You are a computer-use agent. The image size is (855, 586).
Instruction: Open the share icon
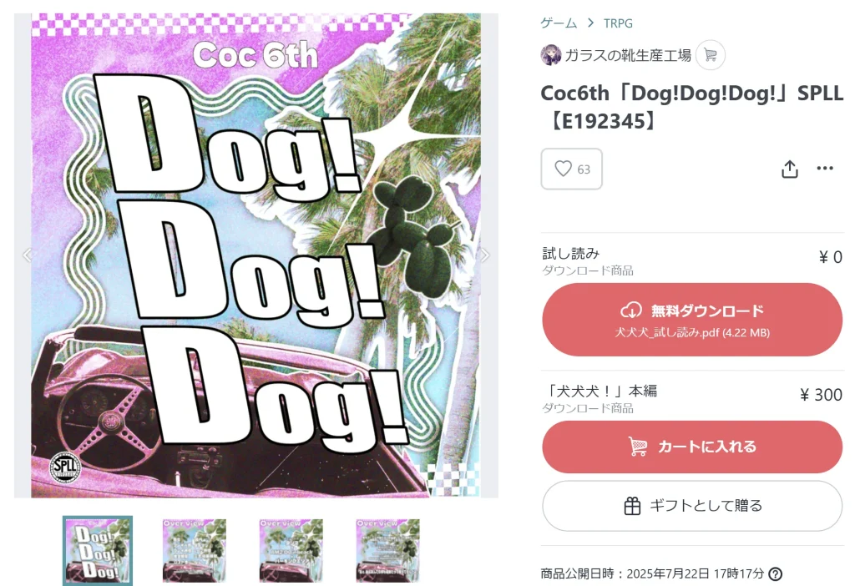pos(790,169)
